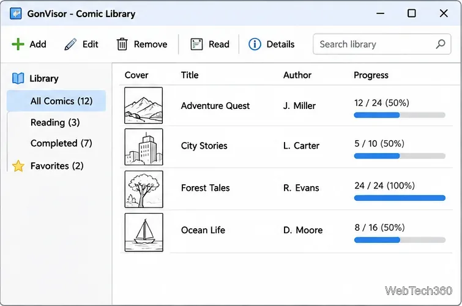462x306 pixels.
Task: Maximize the GonVisor window
Action: click(412, 13)
